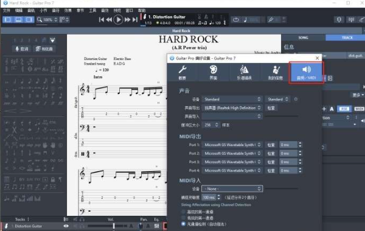Click the tempo 120 indicator
The image size is (365, 231).
[x=215, y=22]
